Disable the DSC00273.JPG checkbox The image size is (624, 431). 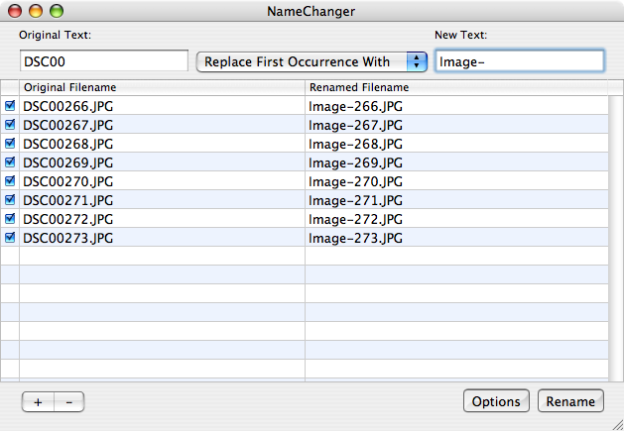coord(10,238)
